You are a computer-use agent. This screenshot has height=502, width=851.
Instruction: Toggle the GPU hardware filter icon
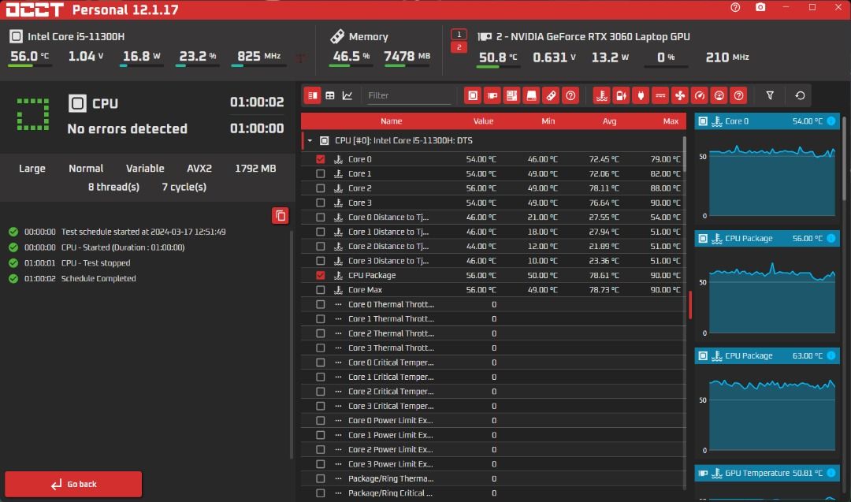pyautogui.click(x=492, y=95)
